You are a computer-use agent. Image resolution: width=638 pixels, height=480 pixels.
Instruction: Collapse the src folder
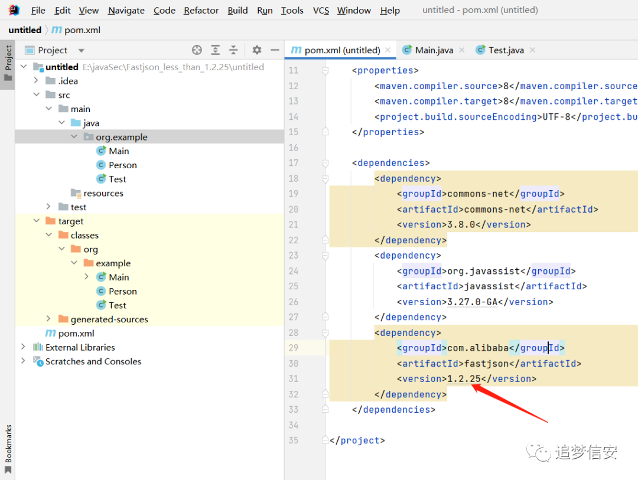pos(36,94)
